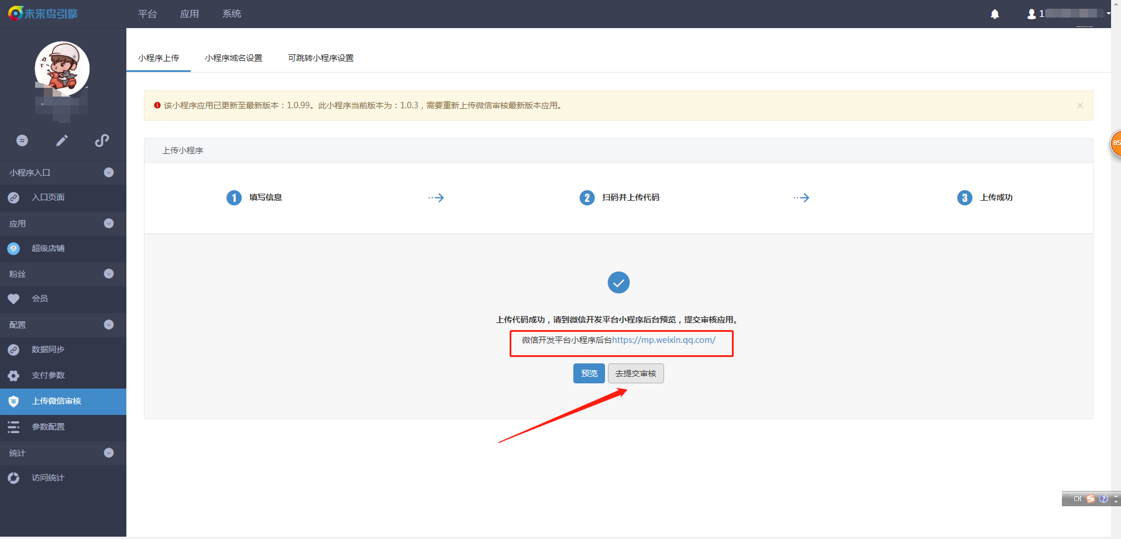Click the pencil edit icon under avatar
The width and height of the screenshot is (1121, 539).
click(62, 140)
